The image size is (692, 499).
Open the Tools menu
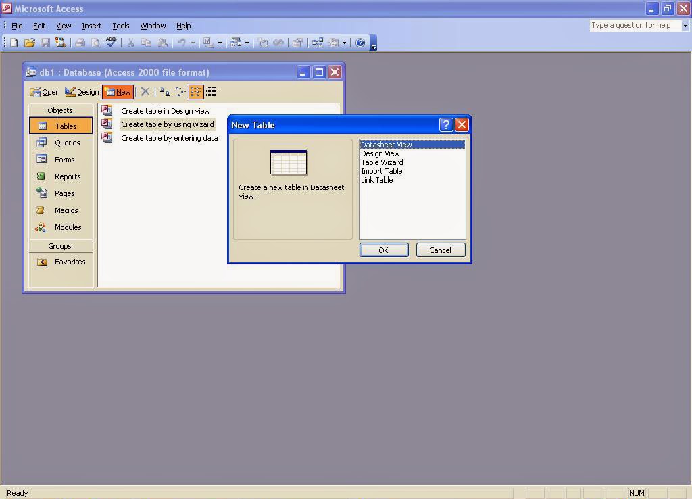coord(120,26)
